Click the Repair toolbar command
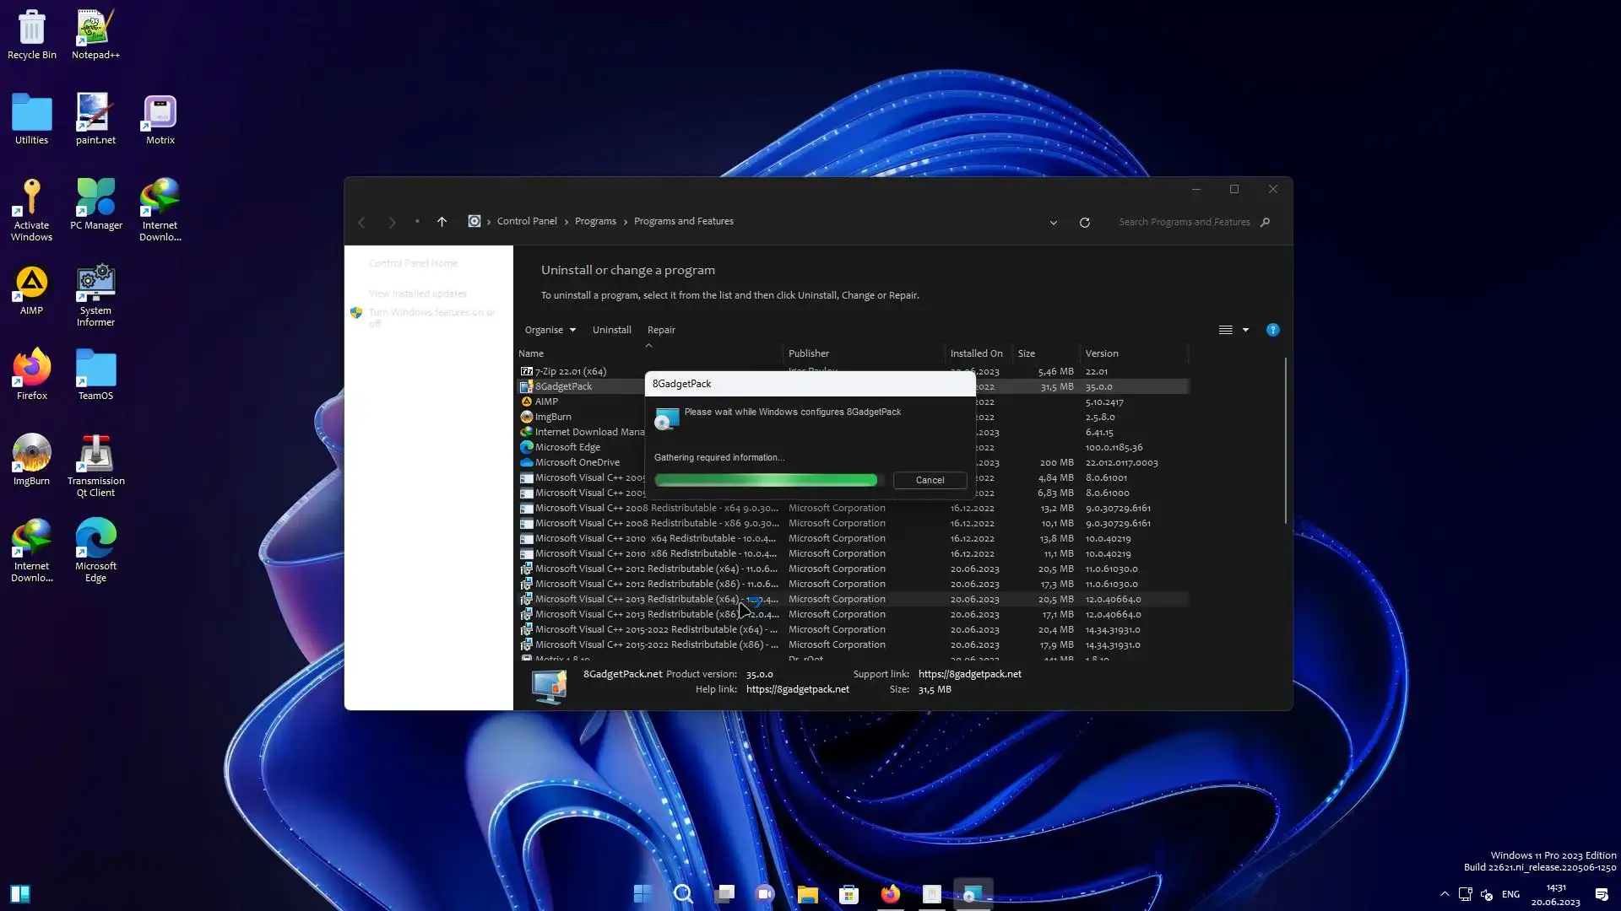Viewport: 1621px width, 911px height. [661, 330]
